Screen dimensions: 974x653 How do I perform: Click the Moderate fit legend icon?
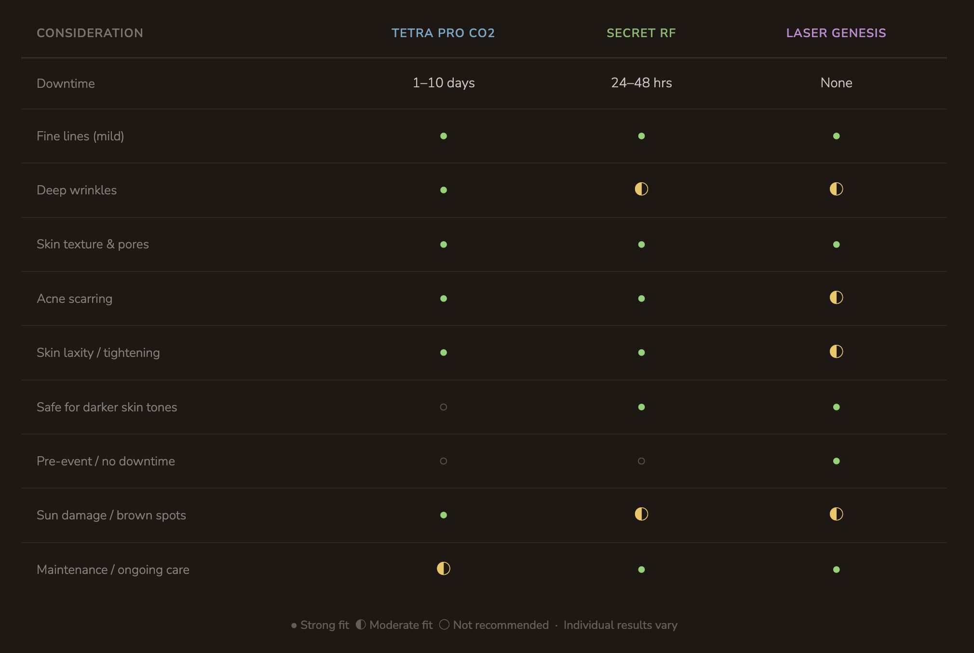pos(361,625)
